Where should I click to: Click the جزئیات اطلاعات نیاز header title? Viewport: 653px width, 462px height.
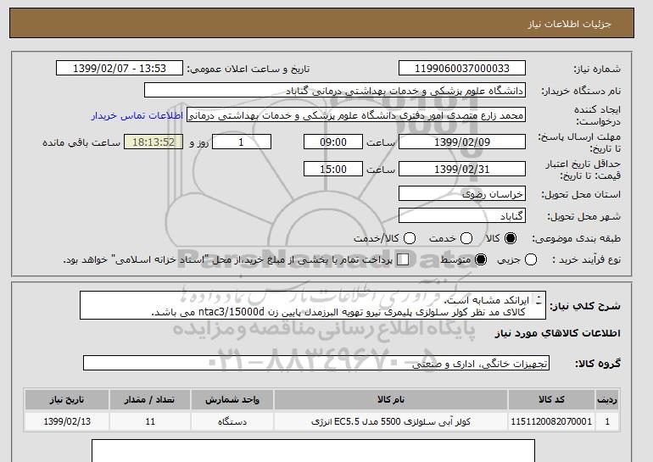tap(569, 24)
